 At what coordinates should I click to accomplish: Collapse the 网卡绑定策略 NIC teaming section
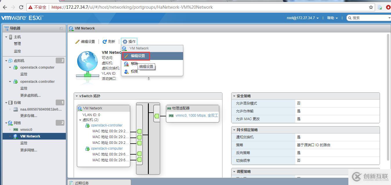(x=234, y=130)
